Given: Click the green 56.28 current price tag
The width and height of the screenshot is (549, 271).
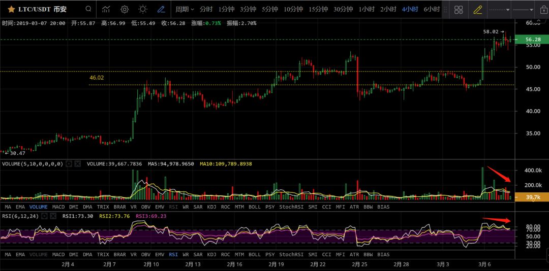Looking at the screenshot, I should point(533,40).
